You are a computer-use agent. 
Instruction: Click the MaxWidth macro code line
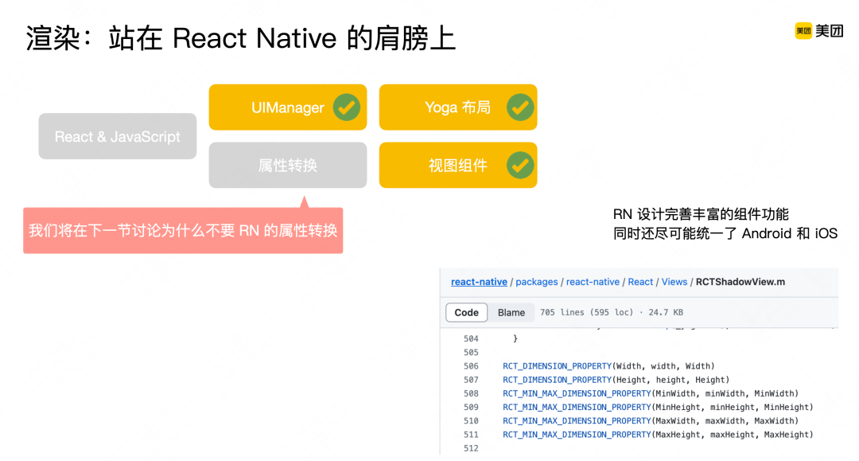(651, 421)
